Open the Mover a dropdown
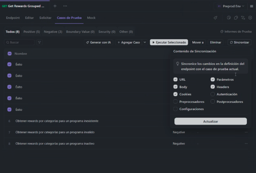This screenshot has width=256, height=173. 198,42
